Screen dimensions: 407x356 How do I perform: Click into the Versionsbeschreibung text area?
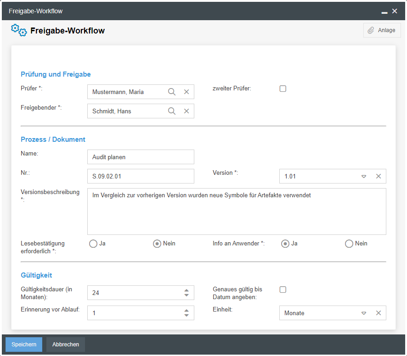tap(237, 213)
